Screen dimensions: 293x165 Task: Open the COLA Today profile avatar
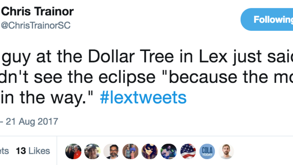(207, 152)
